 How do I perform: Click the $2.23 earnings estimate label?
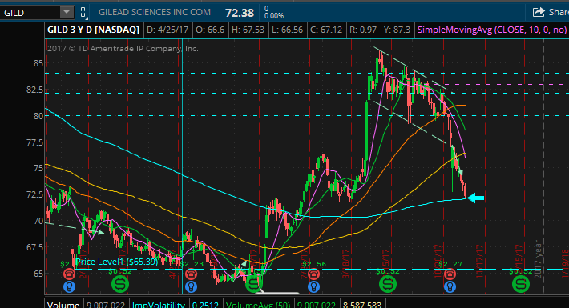(192, 264)
